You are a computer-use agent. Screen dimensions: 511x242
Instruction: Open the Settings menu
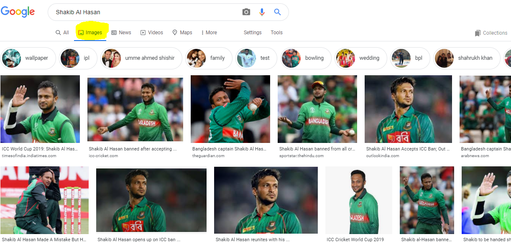[253, 33]
